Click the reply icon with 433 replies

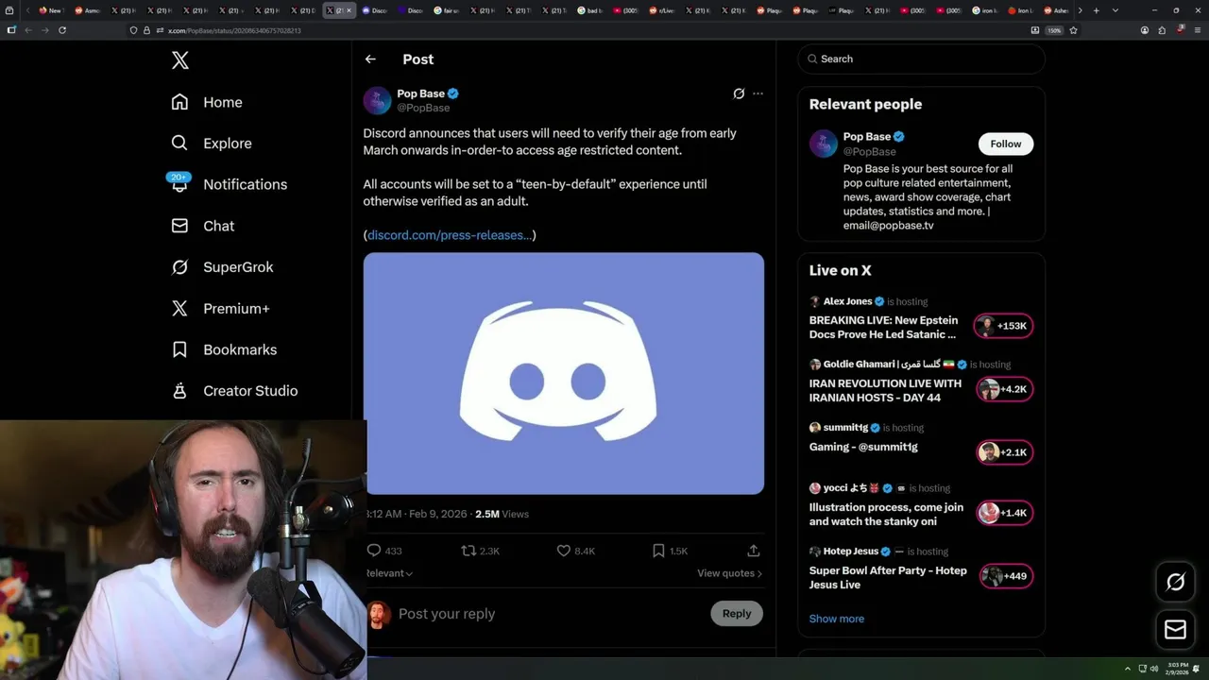pos(374,551)
